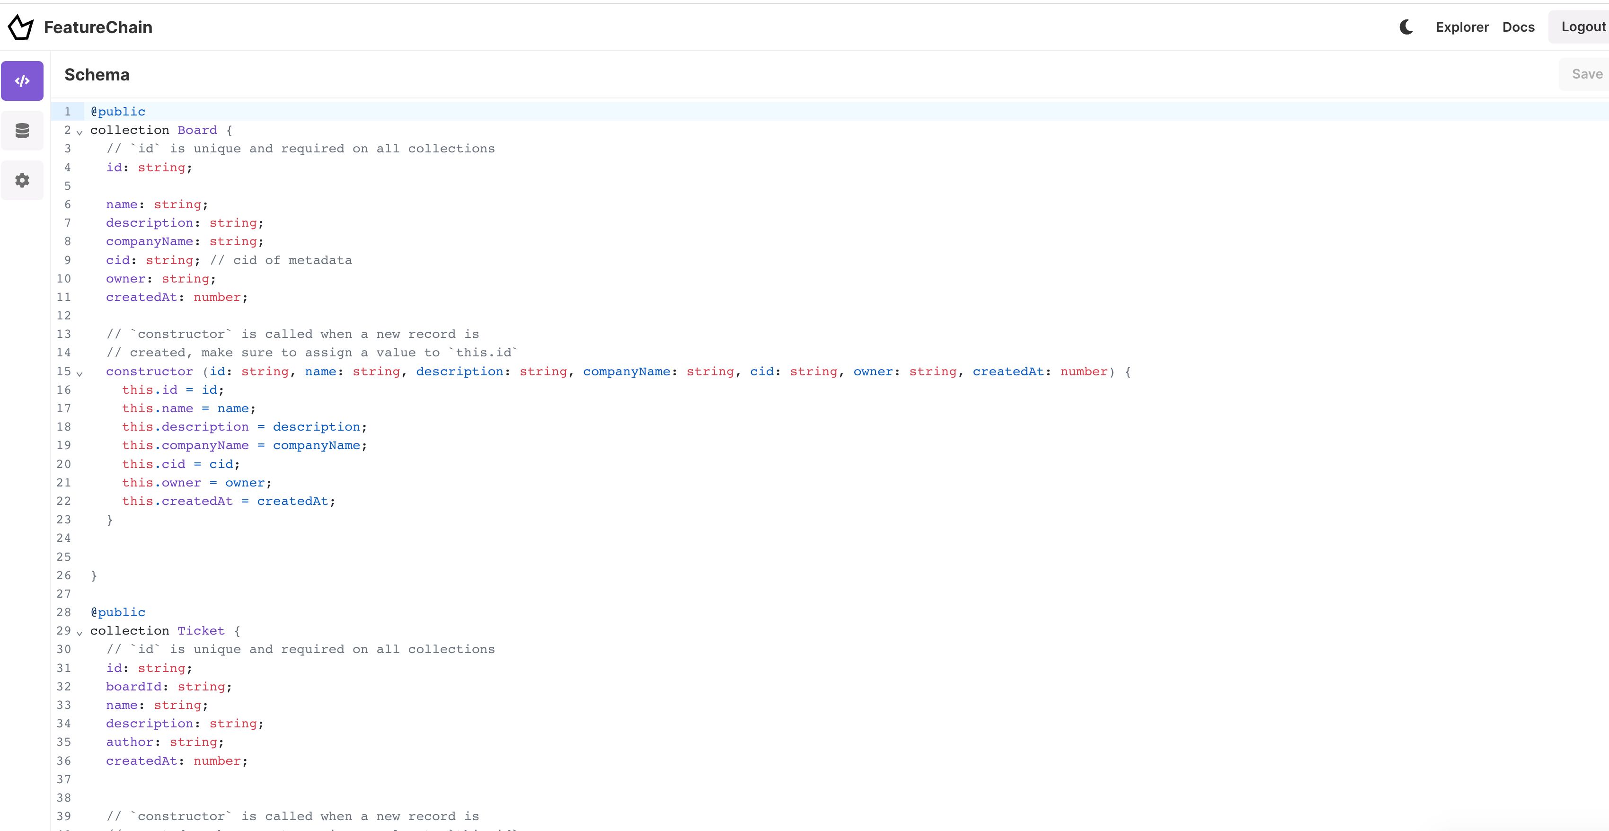Click 'description: string;' on line 34
The height and width of the screenshot is (831, 1609).
(x=185, y=724)
